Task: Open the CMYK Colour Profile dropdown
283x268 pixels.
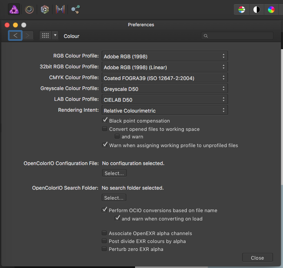Action: 165,78
